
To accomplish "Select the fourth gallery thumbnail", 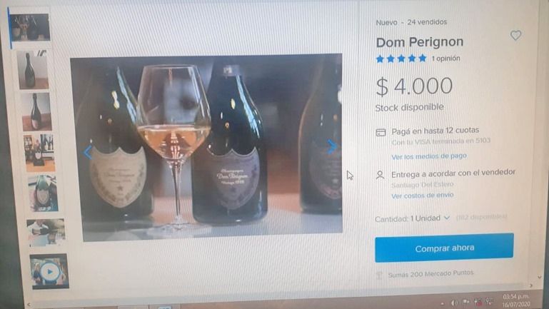I will 39,152.
